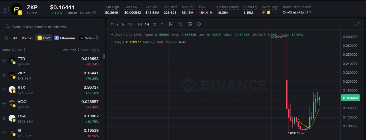The width and height of the screenshot is (366, 140).
Task: Open the indicators settings icon
Action: pyautogui.click(x=190, y=24)
